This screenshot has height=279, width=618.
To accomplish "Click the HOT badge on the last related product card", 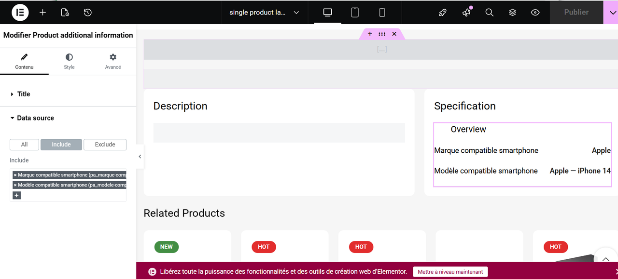I will pos(556,247).
